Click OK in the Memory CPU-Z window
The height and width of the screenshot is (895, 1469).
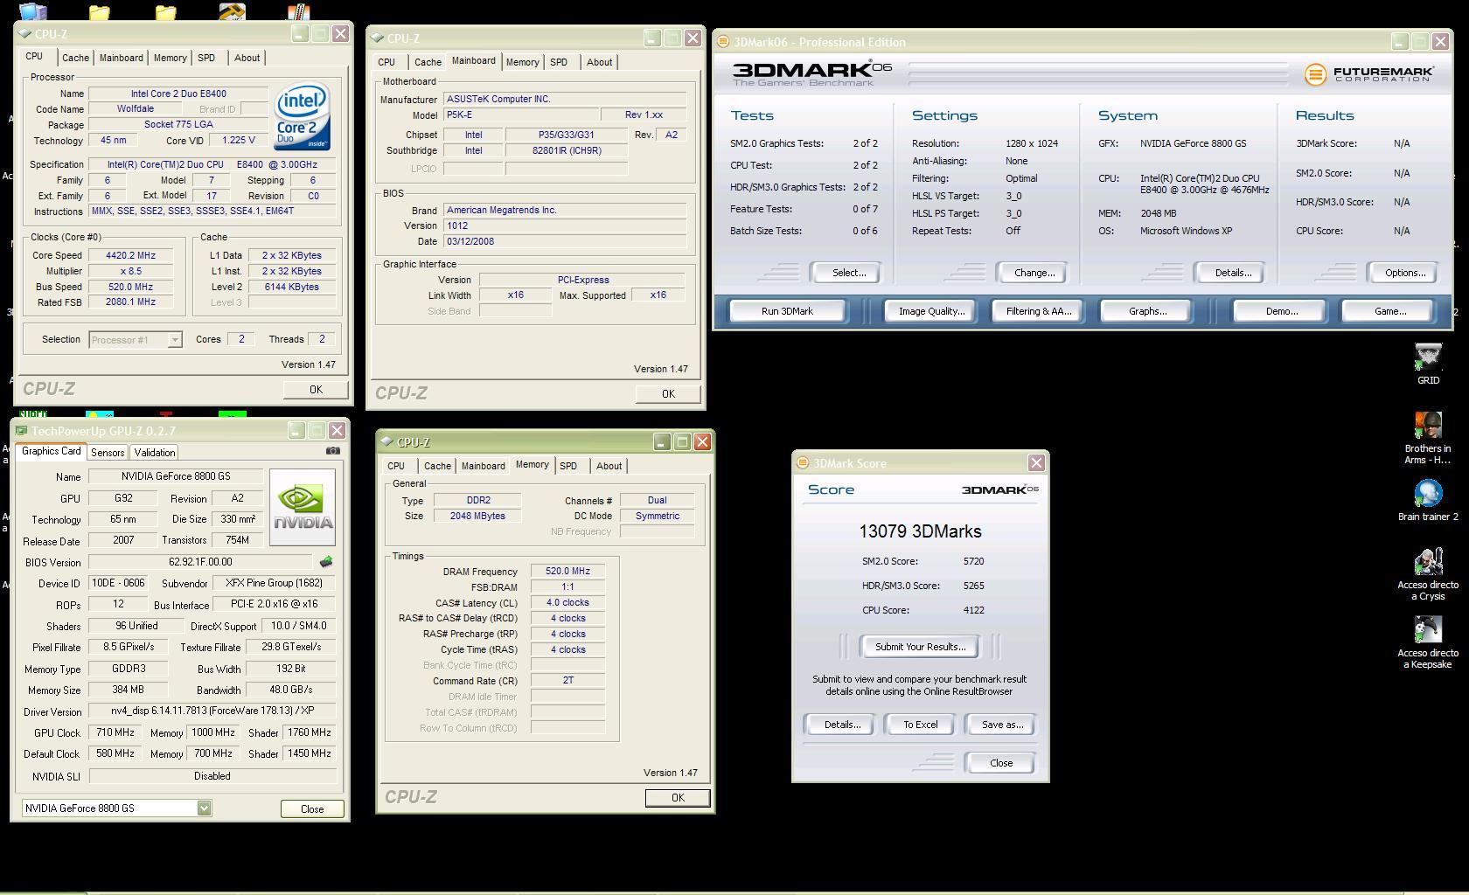[678, 798]
